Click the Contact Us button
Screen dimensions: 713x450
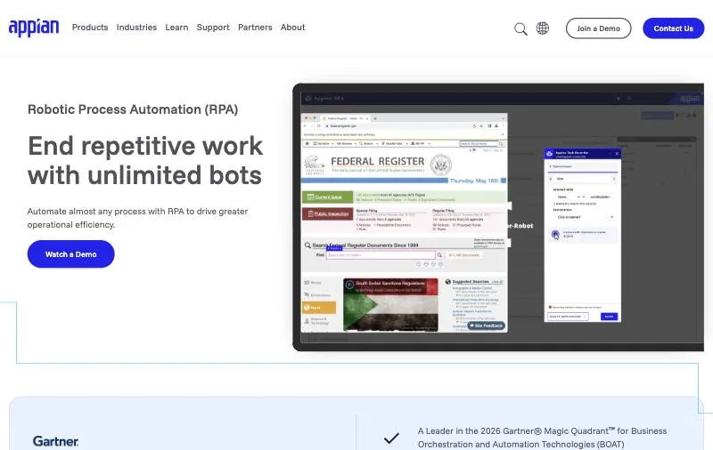pyautogui.click(x=674, y=28)
